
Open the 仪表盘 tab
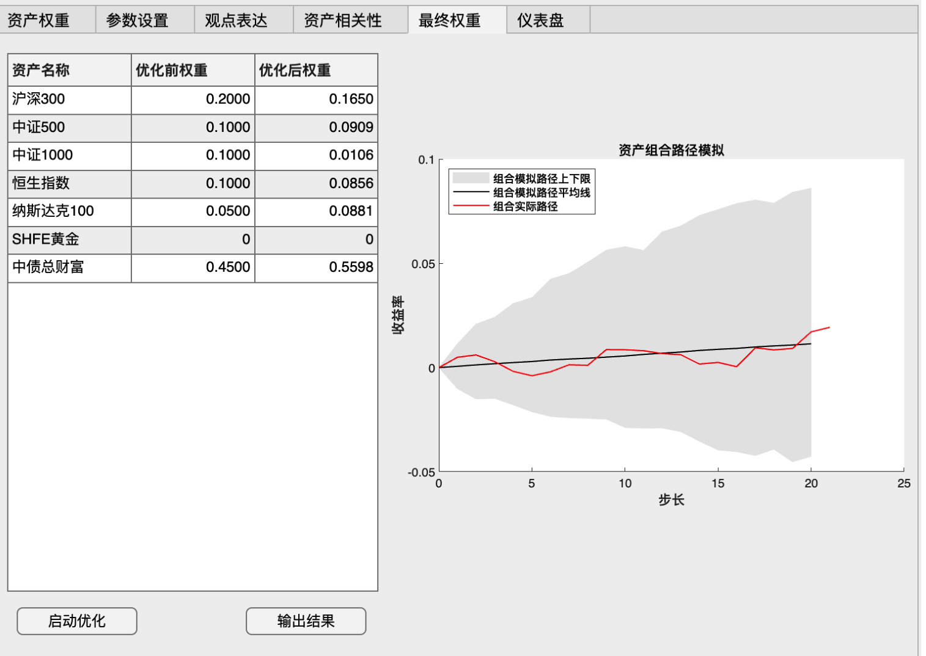click(540, 20)
